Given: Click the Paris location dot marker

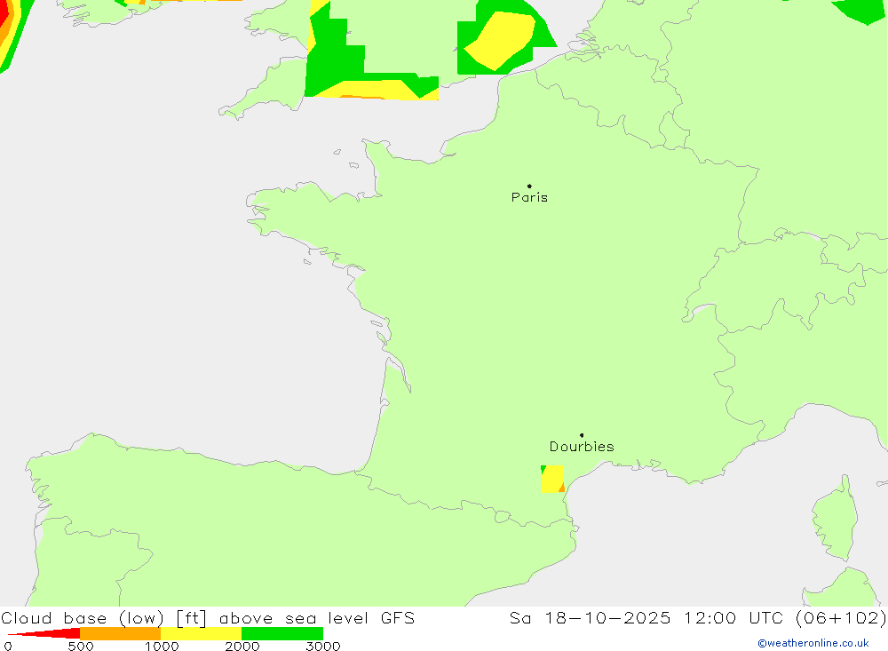Looking at the screenshot, I should click(529, 186).
